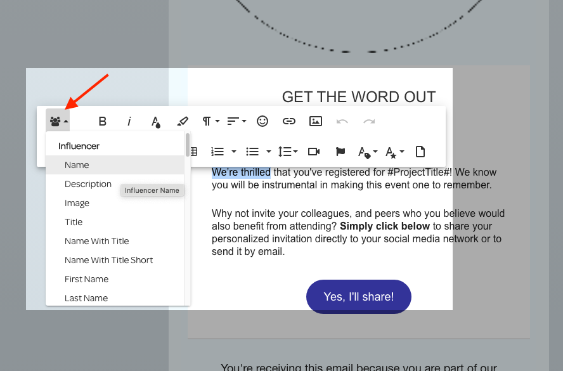
Task: Select Name from the Influencer list
Action: pyautogui.click(x=77, y=165)
